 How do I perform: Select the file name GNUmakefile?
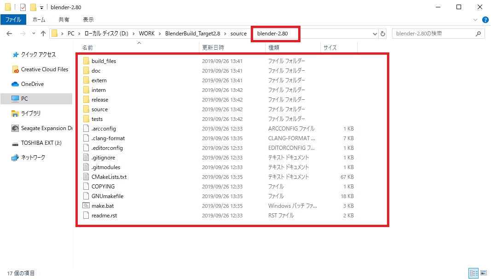[107, 196]
